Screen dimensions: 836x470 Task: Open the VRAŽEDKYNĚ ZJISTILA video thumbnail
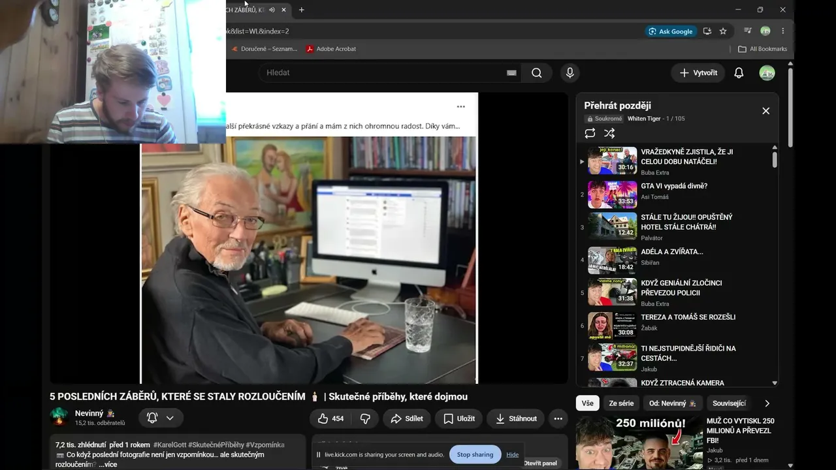point(613,161)
